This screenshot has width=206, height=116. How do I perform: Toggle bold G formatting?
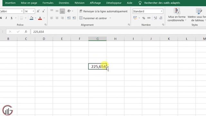click(1, 18)
